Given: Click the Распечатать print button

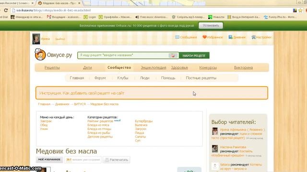Looking at the screenshot, I should point(116,160).
